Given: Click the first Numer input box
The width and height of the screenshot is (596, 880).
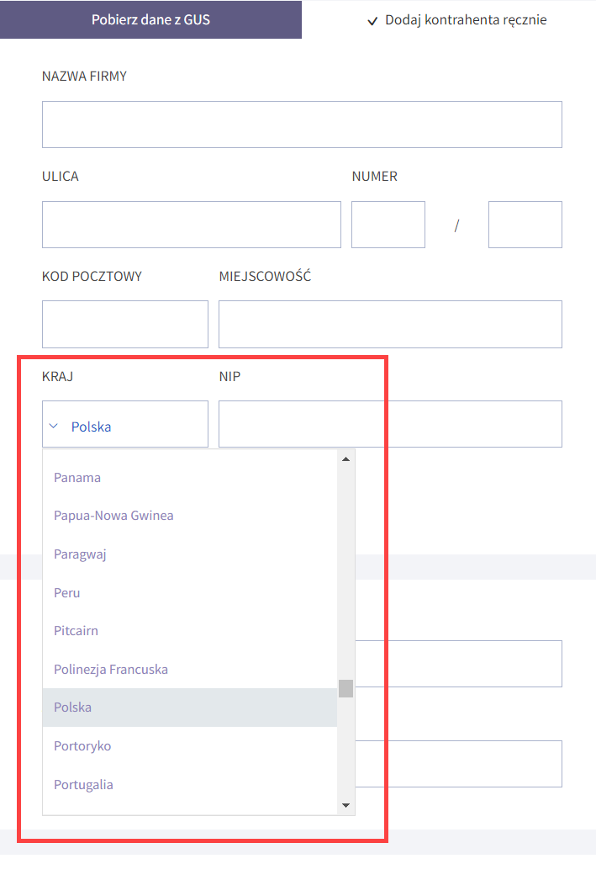Looking at the screenshot, I should tap(388, 225).
